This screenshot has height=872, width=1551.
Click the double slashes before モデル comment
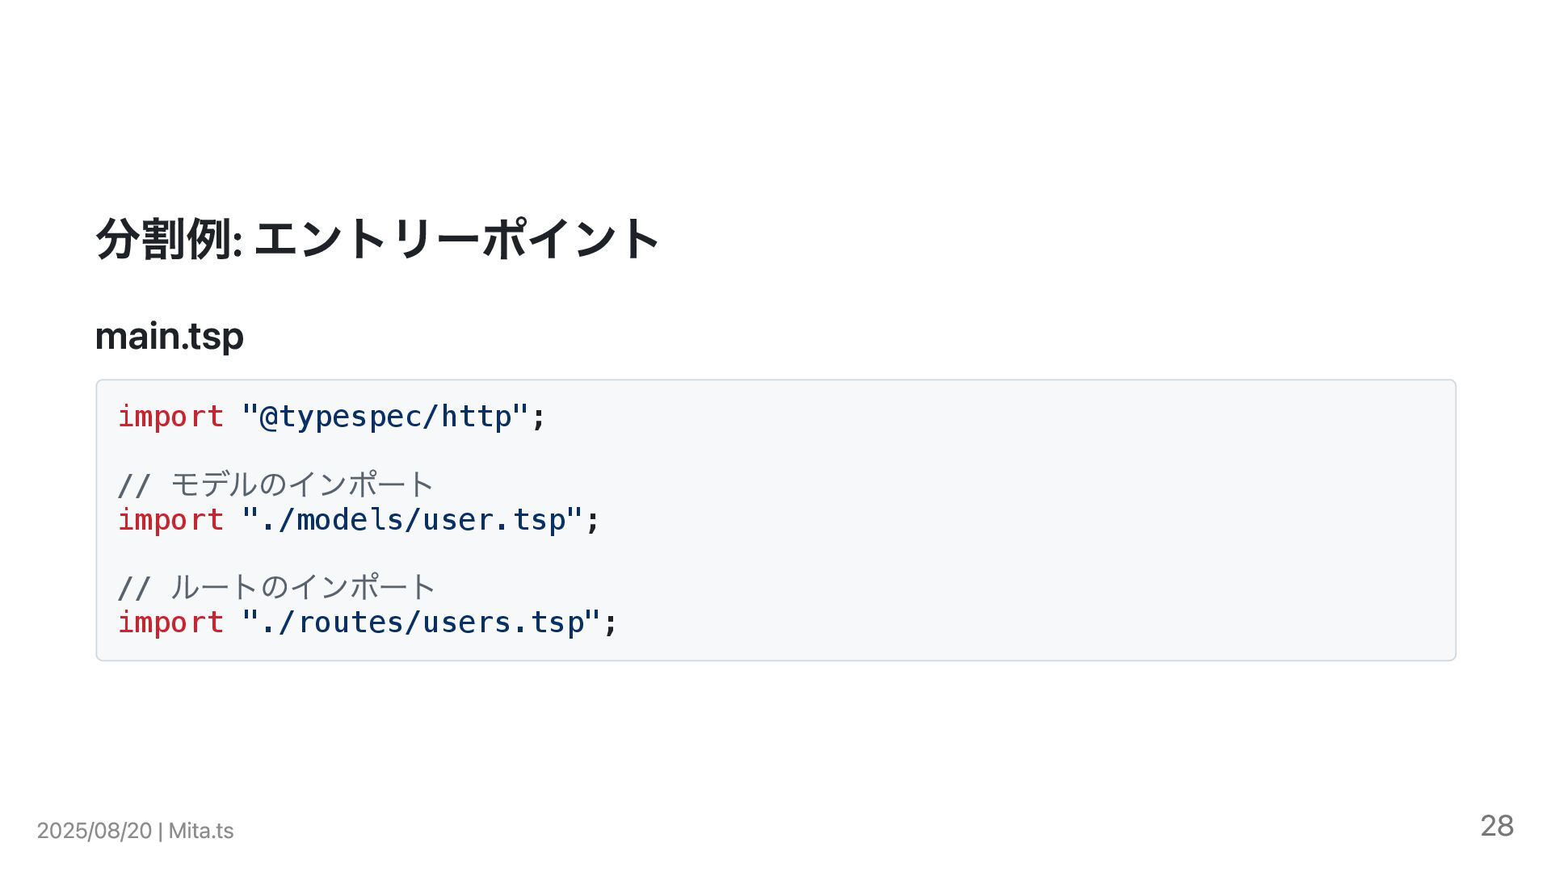click(134, 486)
